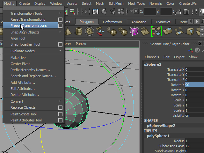Click the channel box speed dial icon
Image resolution: width=204 pixels, height=153 pixels.
click(197, 50)
